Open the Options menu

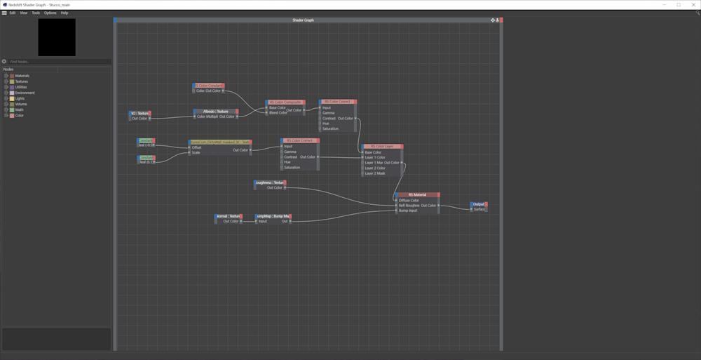click(x=50, y=13)
